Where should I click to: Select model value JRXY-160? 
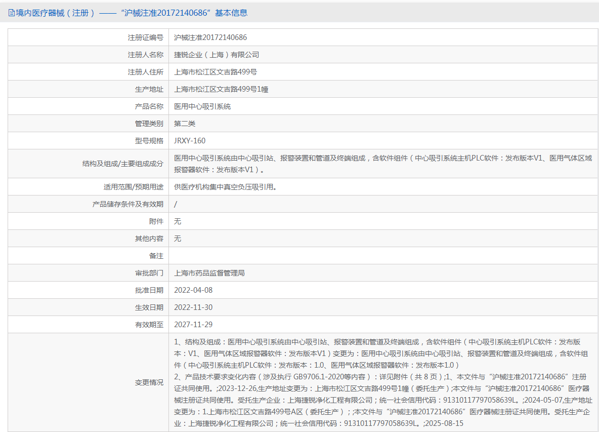pos(190,141)
